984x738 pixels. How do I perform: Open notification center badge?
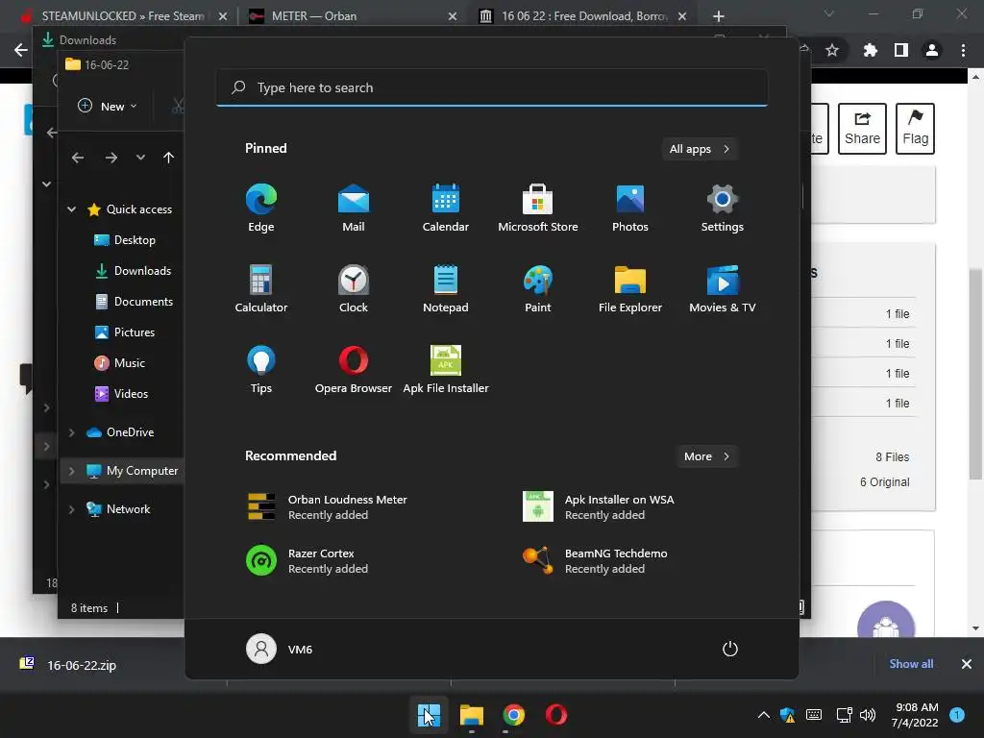pos(957,714)
